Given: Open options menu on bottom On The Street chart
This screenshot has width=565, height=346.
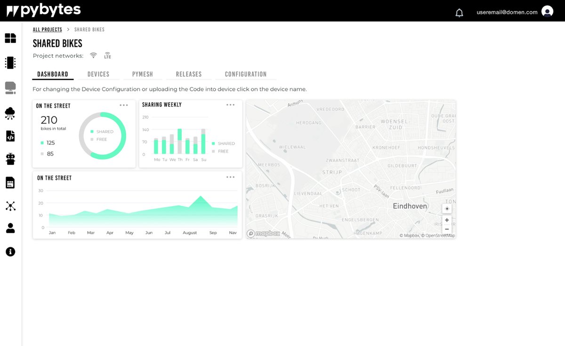Looking at the screenshot, I should point(230,177).
